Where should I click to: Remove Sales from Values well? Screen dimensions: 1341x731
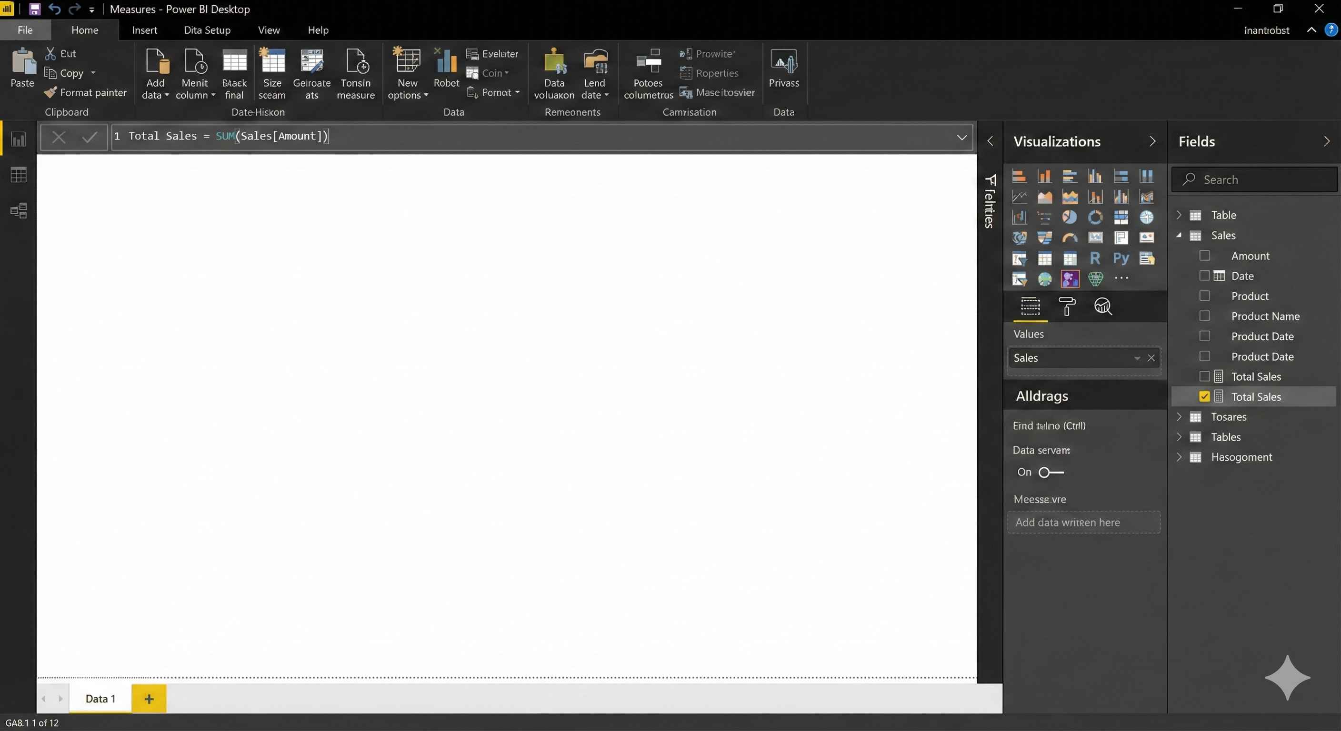(1151, 358)
